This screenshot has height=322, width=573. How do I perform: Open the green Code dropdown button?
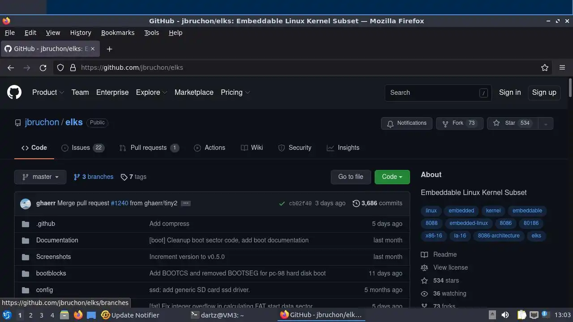click(392, 177)
